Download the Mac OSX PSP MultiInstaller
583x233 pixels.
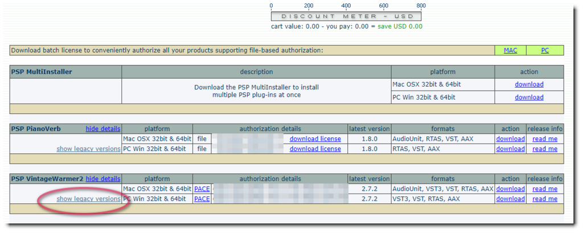click(529, 84)
